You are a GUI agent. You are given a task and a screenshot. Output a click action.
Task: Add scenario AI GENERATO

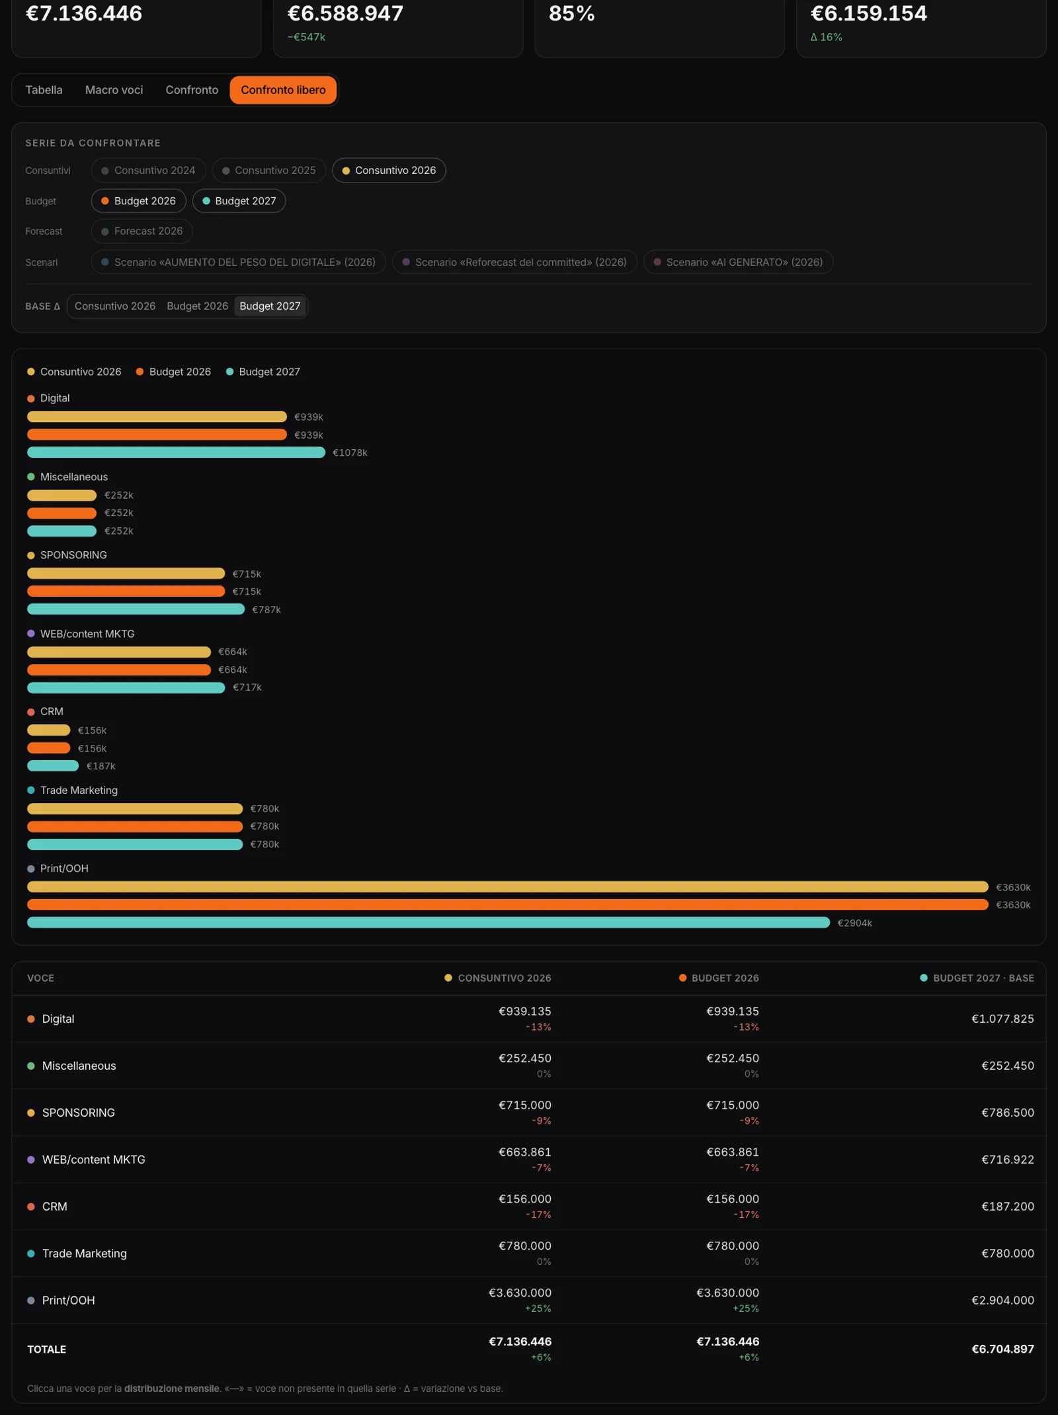738,262
